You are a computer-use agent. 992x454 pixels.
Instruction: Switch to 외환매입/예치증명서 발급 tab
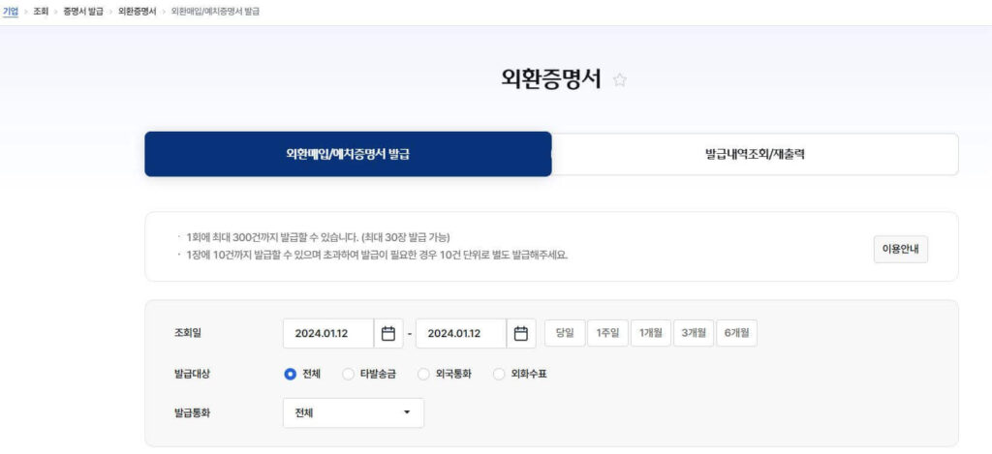click(x=348, y=154)
